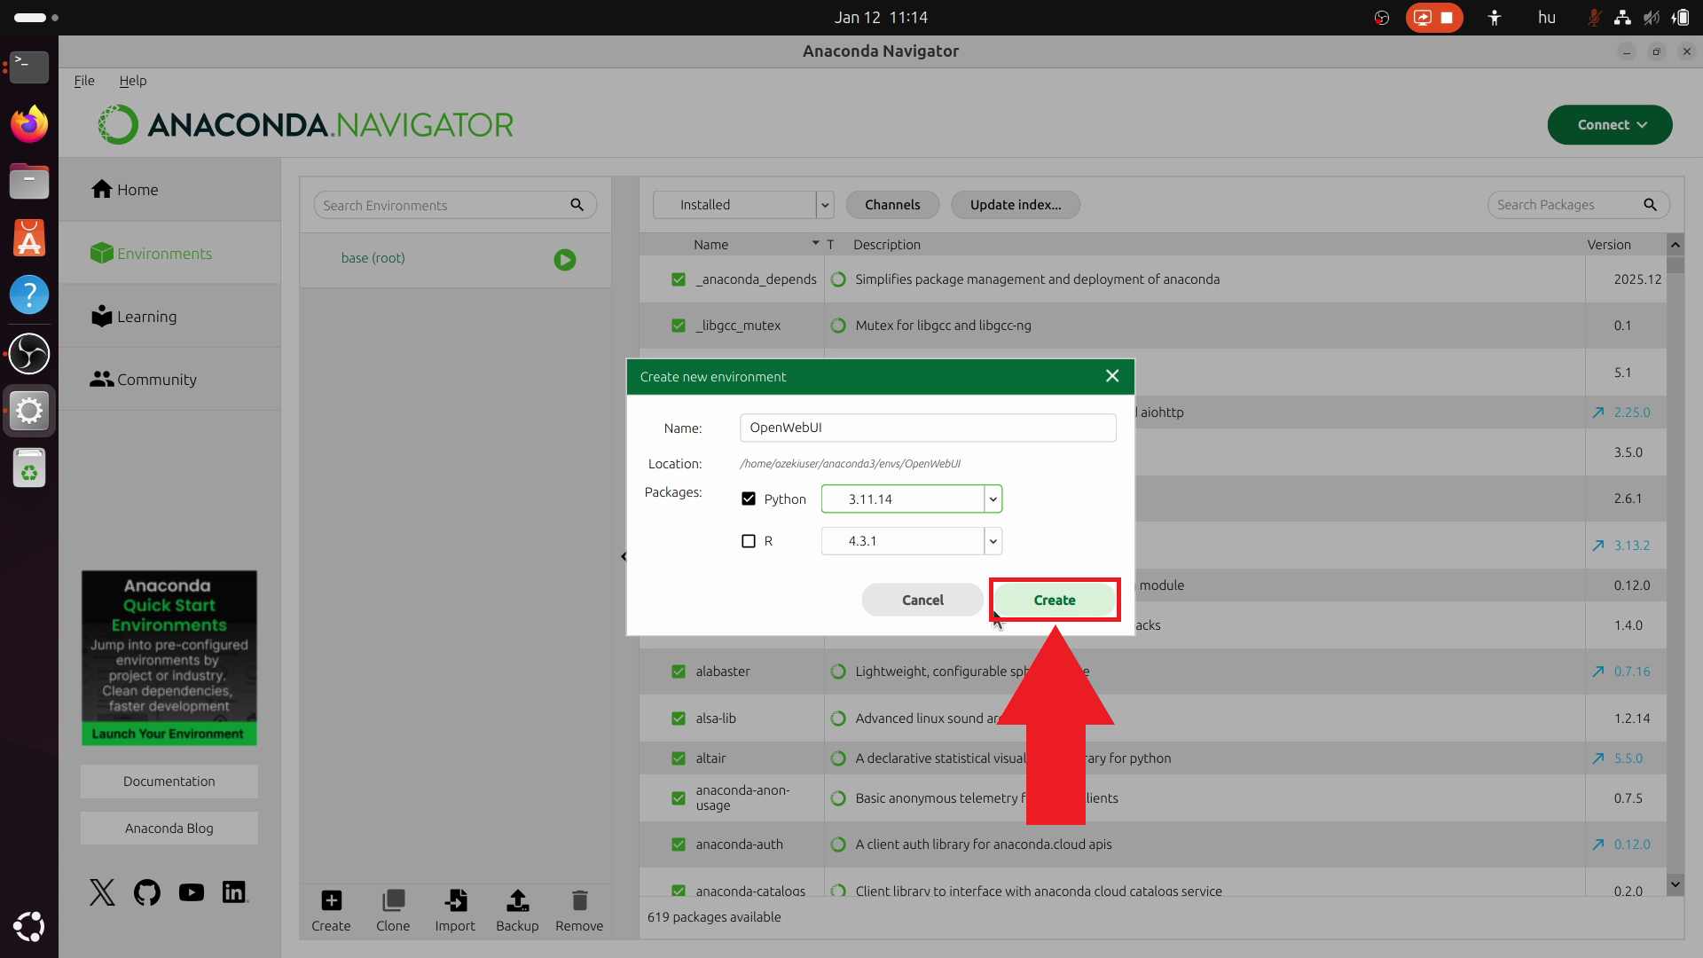
Task: Click the Clone environment icon
Action: (x=393, y=900)
